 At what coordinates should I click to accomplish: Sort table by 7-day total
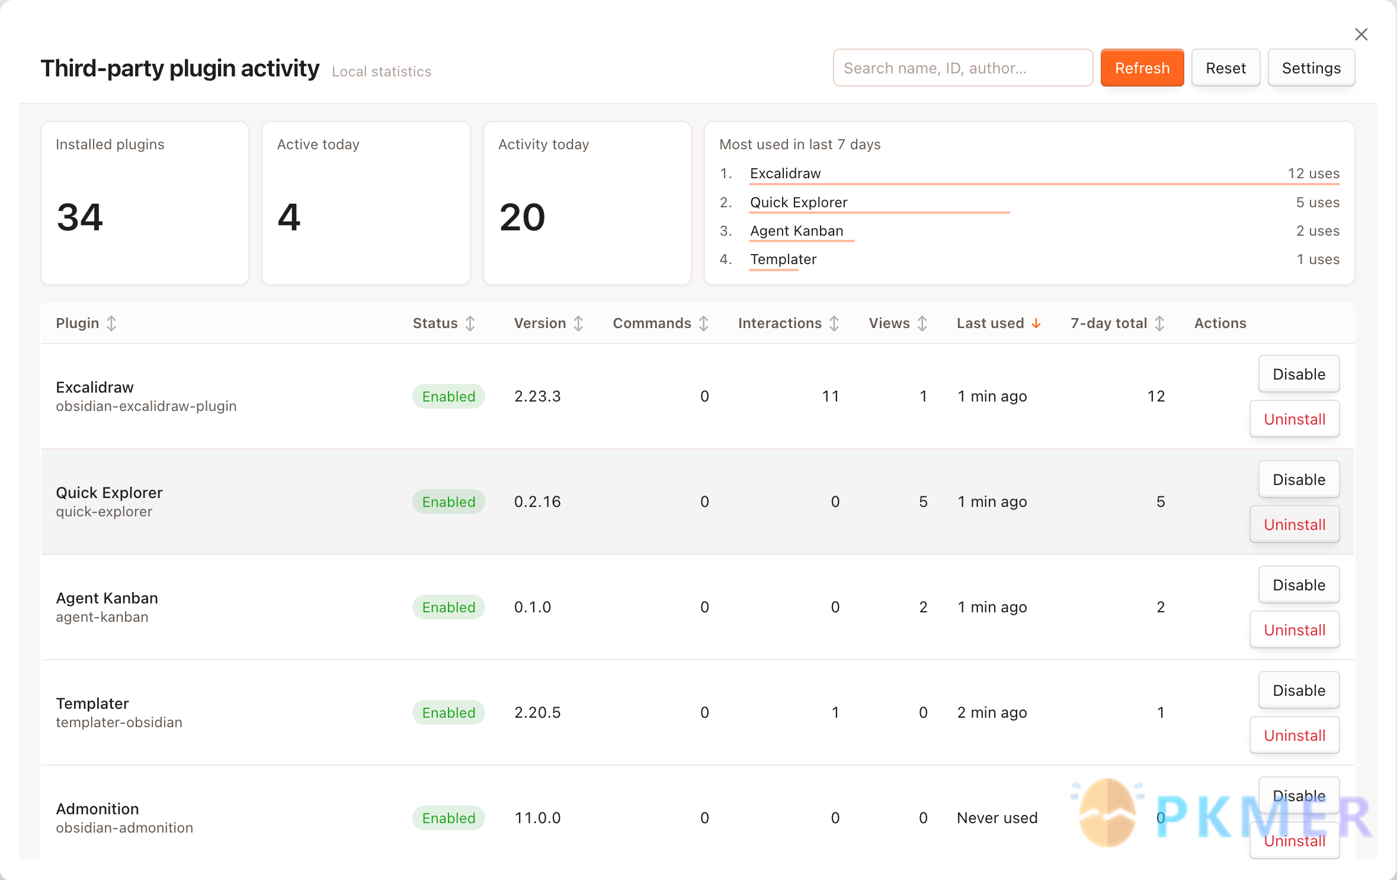point(1117,323)
